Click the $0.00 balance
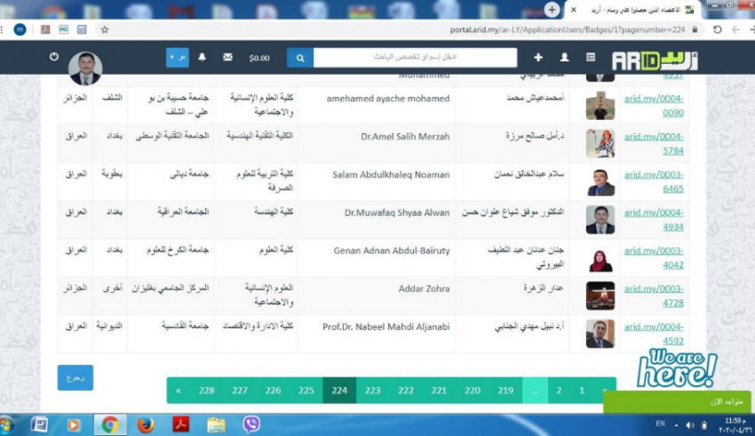This screenshot has width=755, height=436. click(259, 58)
